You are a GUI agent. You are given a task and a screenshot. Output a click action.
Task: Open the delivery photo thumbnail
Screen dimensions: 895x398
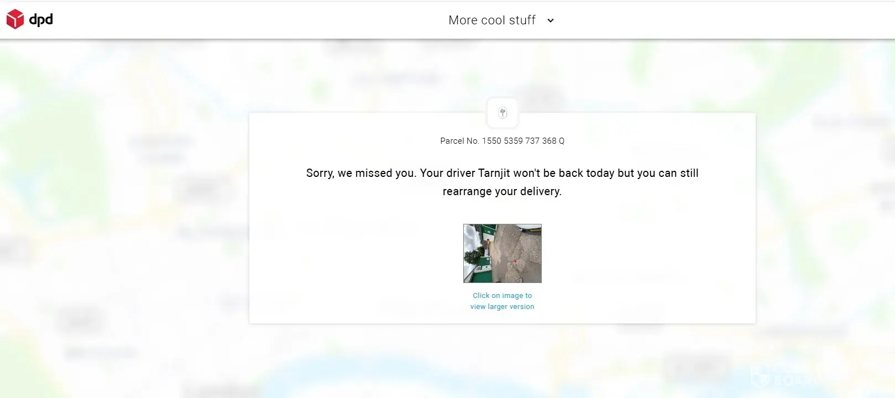tap(502, 253)
